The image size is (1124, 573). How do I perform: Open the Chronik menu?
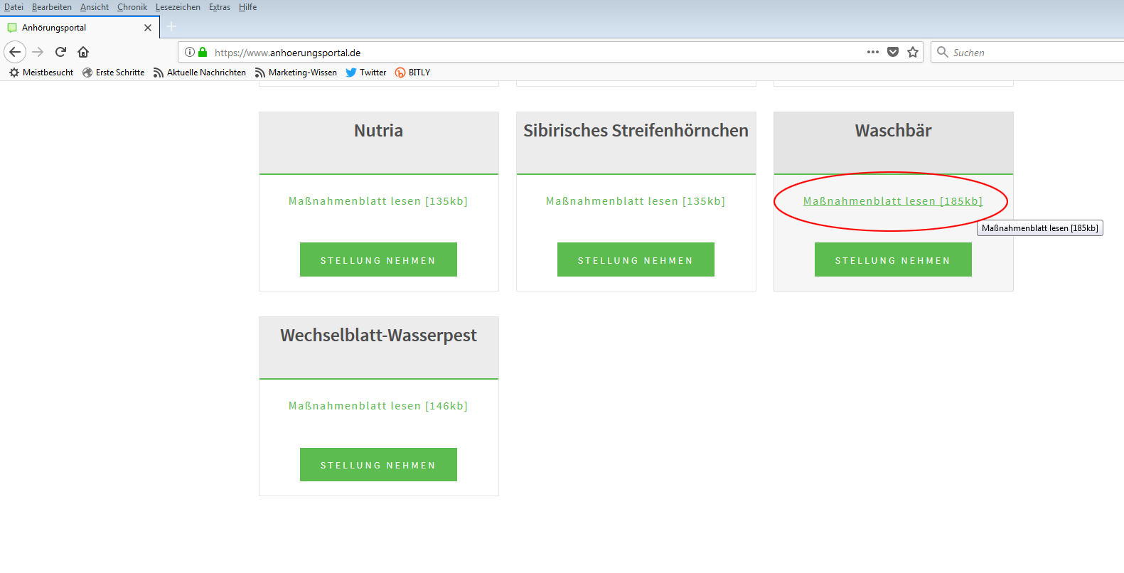coord(132,7)
